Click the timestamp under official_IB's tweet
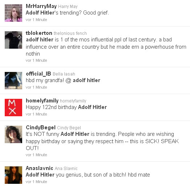 coord(36,87)
